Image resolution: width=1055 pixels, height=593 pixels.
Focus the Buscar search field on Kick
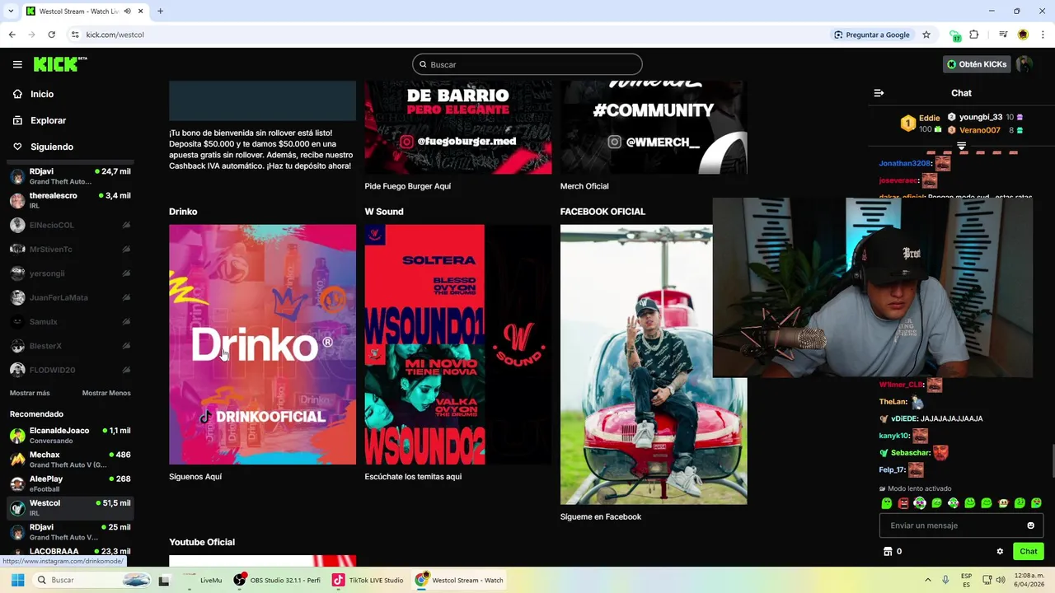point(527,64)
